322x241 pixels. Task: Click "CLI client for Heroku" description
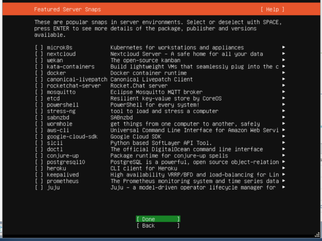point(144,168)
